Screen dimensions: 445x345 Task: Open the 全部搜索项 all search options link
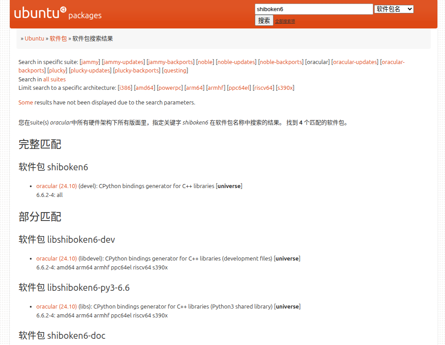285,21
